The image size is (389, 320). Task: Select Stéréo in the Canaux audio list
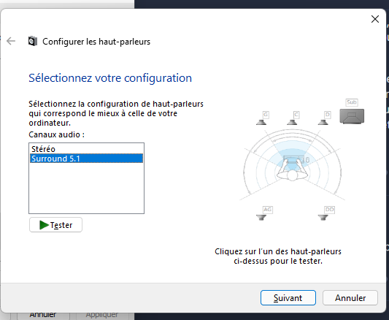86,149
